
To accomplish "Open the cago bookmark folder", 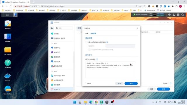I will click(x=125, y=10).
